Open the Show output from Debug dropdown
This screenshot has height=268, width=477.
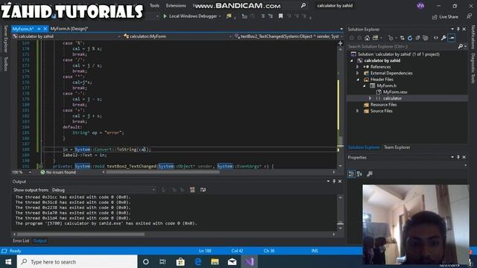click(104, 190)
